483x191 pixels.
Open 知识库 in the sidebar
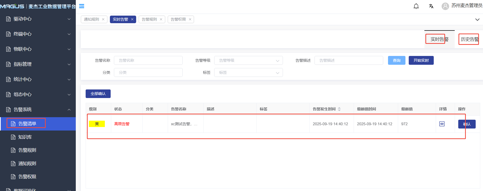pyautogui.click(x=25, y=137)
